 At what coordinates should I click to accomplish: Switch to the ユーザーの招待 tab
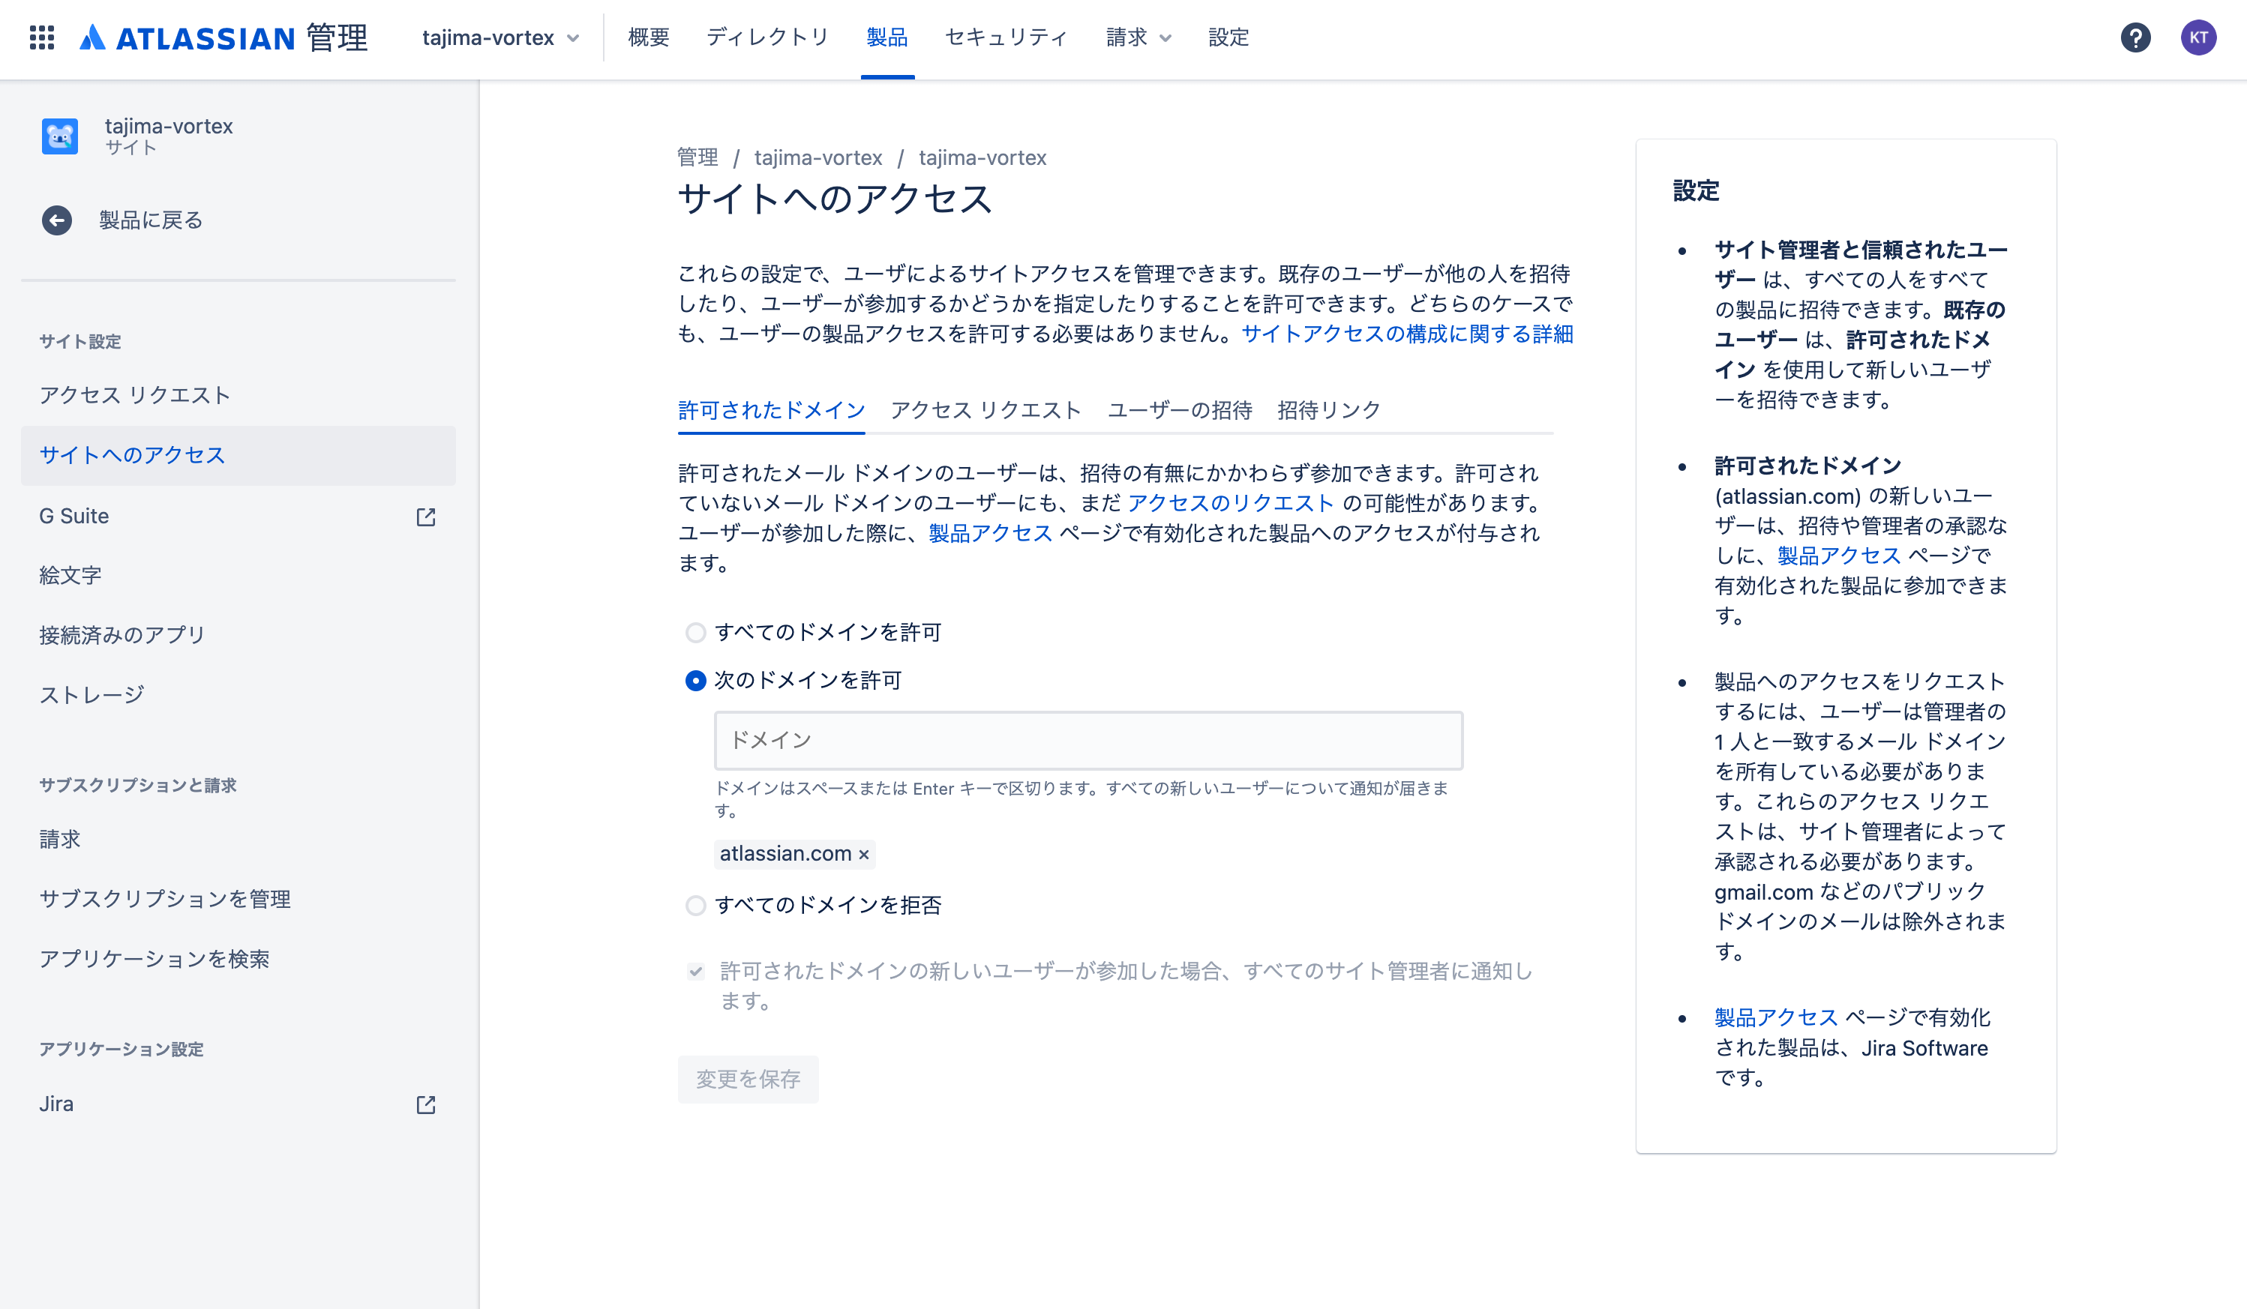pyautogui.click(x=1180, y=410)
